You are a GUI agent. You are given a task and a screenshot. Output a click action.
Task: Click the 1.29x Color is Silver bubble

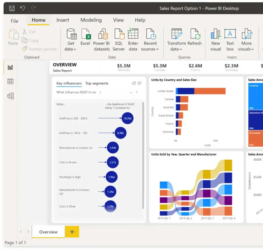pos(110,206)
